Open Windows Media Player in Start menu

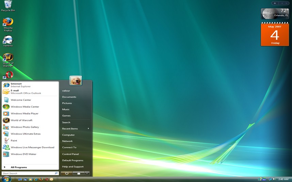[25, 113]
